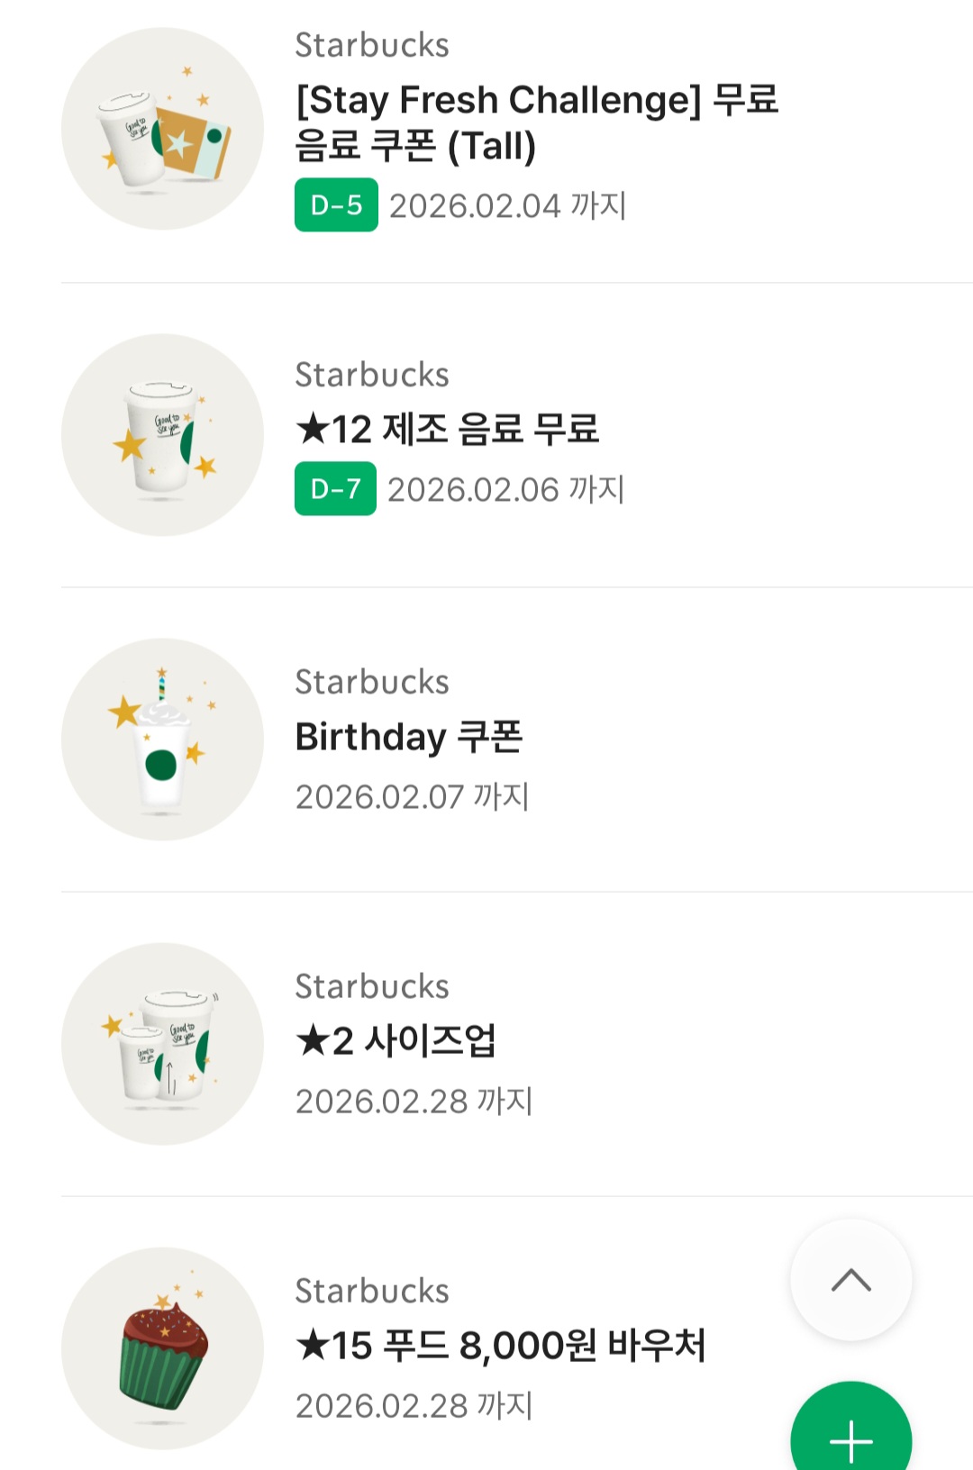Image resolution: width=973 pixels, height=1470 pixels.
Task: Select ★15 푸드 8,000원 바우처 coupon
Action: click(501, 1346)
